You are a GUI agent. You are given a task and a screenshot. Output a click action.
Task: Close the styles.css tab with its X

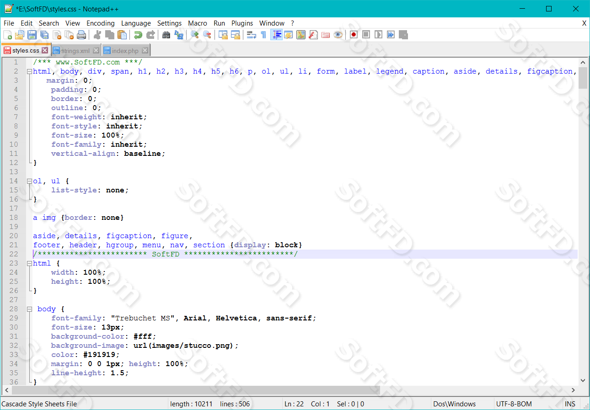point(45,50)
